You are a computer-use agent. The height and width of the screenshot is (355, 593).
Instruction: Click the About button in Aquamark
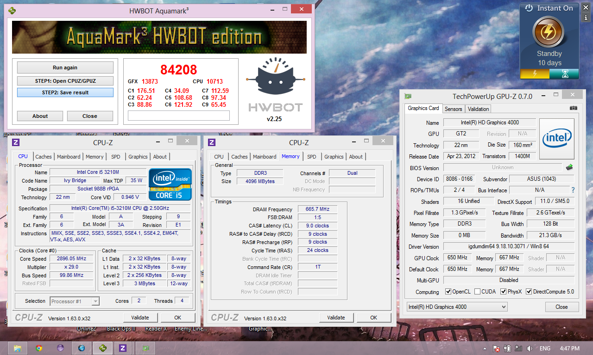pos(40,116)
